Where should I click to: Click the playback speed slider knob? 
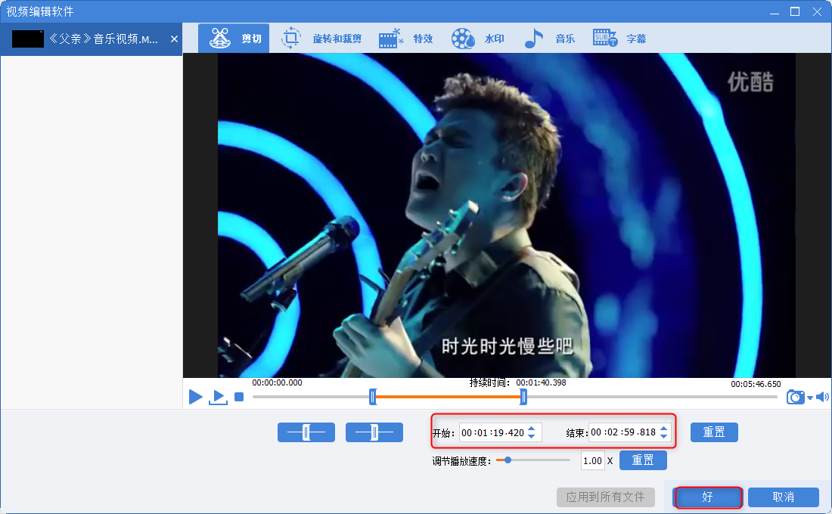point(508,460)
